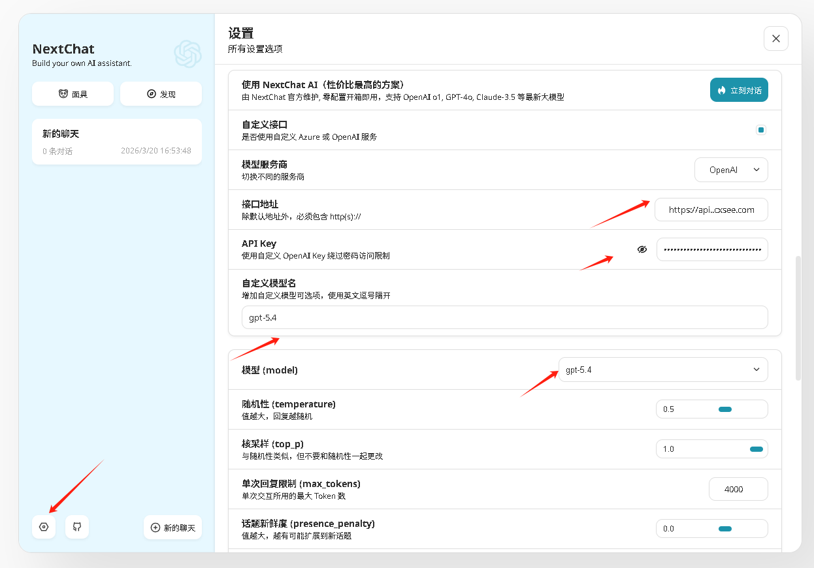
Task: Click the 立刻对话 flame button
Action: coord(738,90)
